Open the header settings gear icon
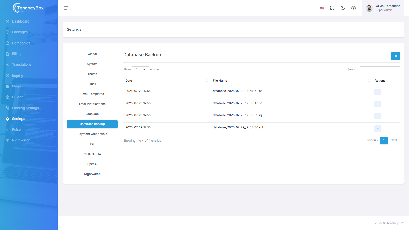 [x=353, y=8]
